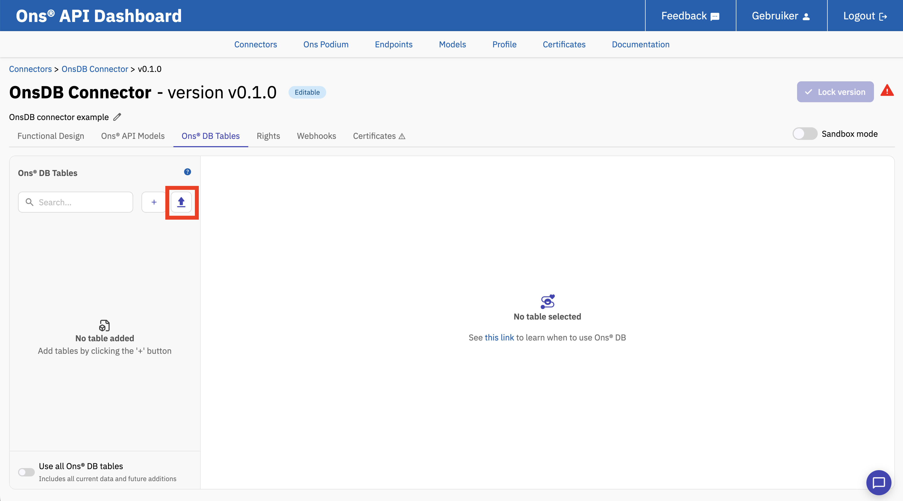
Task: Follow 'this link' about Ons DB
Action: click(x=499, y=337)
